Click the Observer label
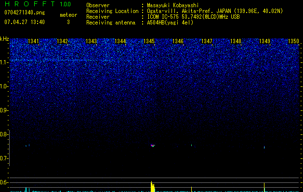Screen dimensions: 303x192 [x=98, y=5]
